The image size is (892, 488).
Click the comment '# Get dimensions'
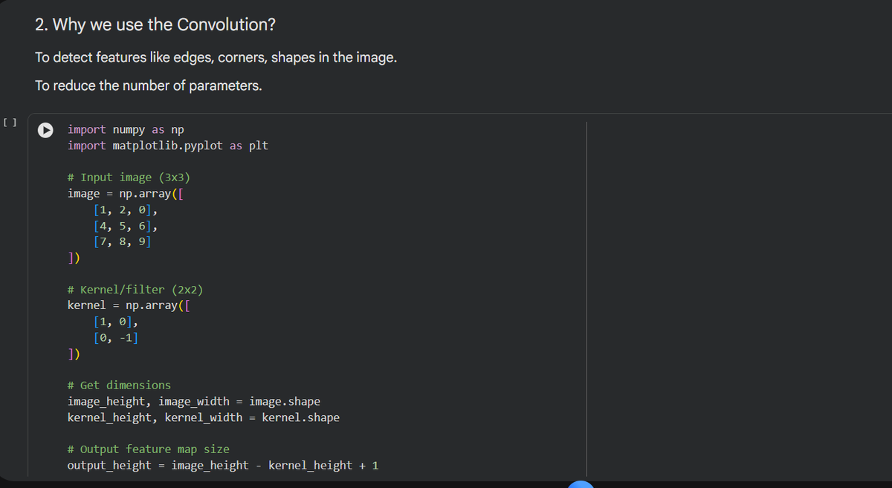(119, 385)
